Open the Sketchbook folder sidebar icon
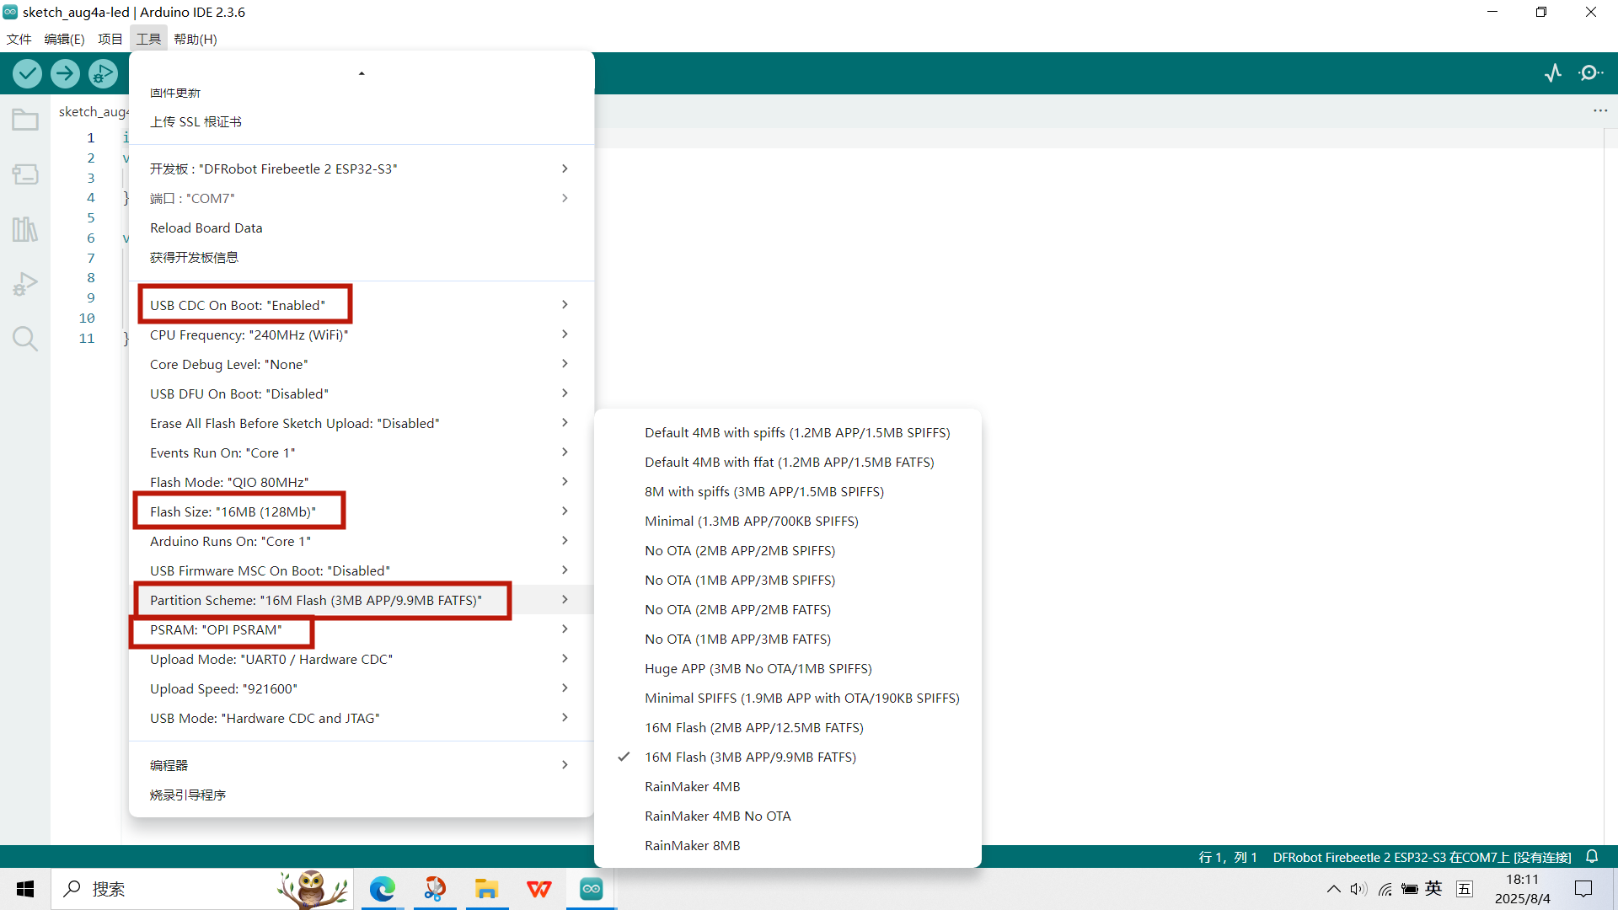Image resolution: width=1618 pixels, height=910 pixels. (25, 120)
